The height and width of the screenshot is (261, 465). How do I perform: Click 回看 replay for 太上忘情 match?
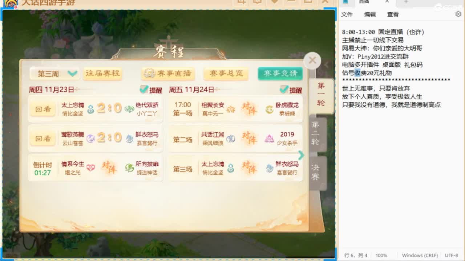(x=43, y=109)
